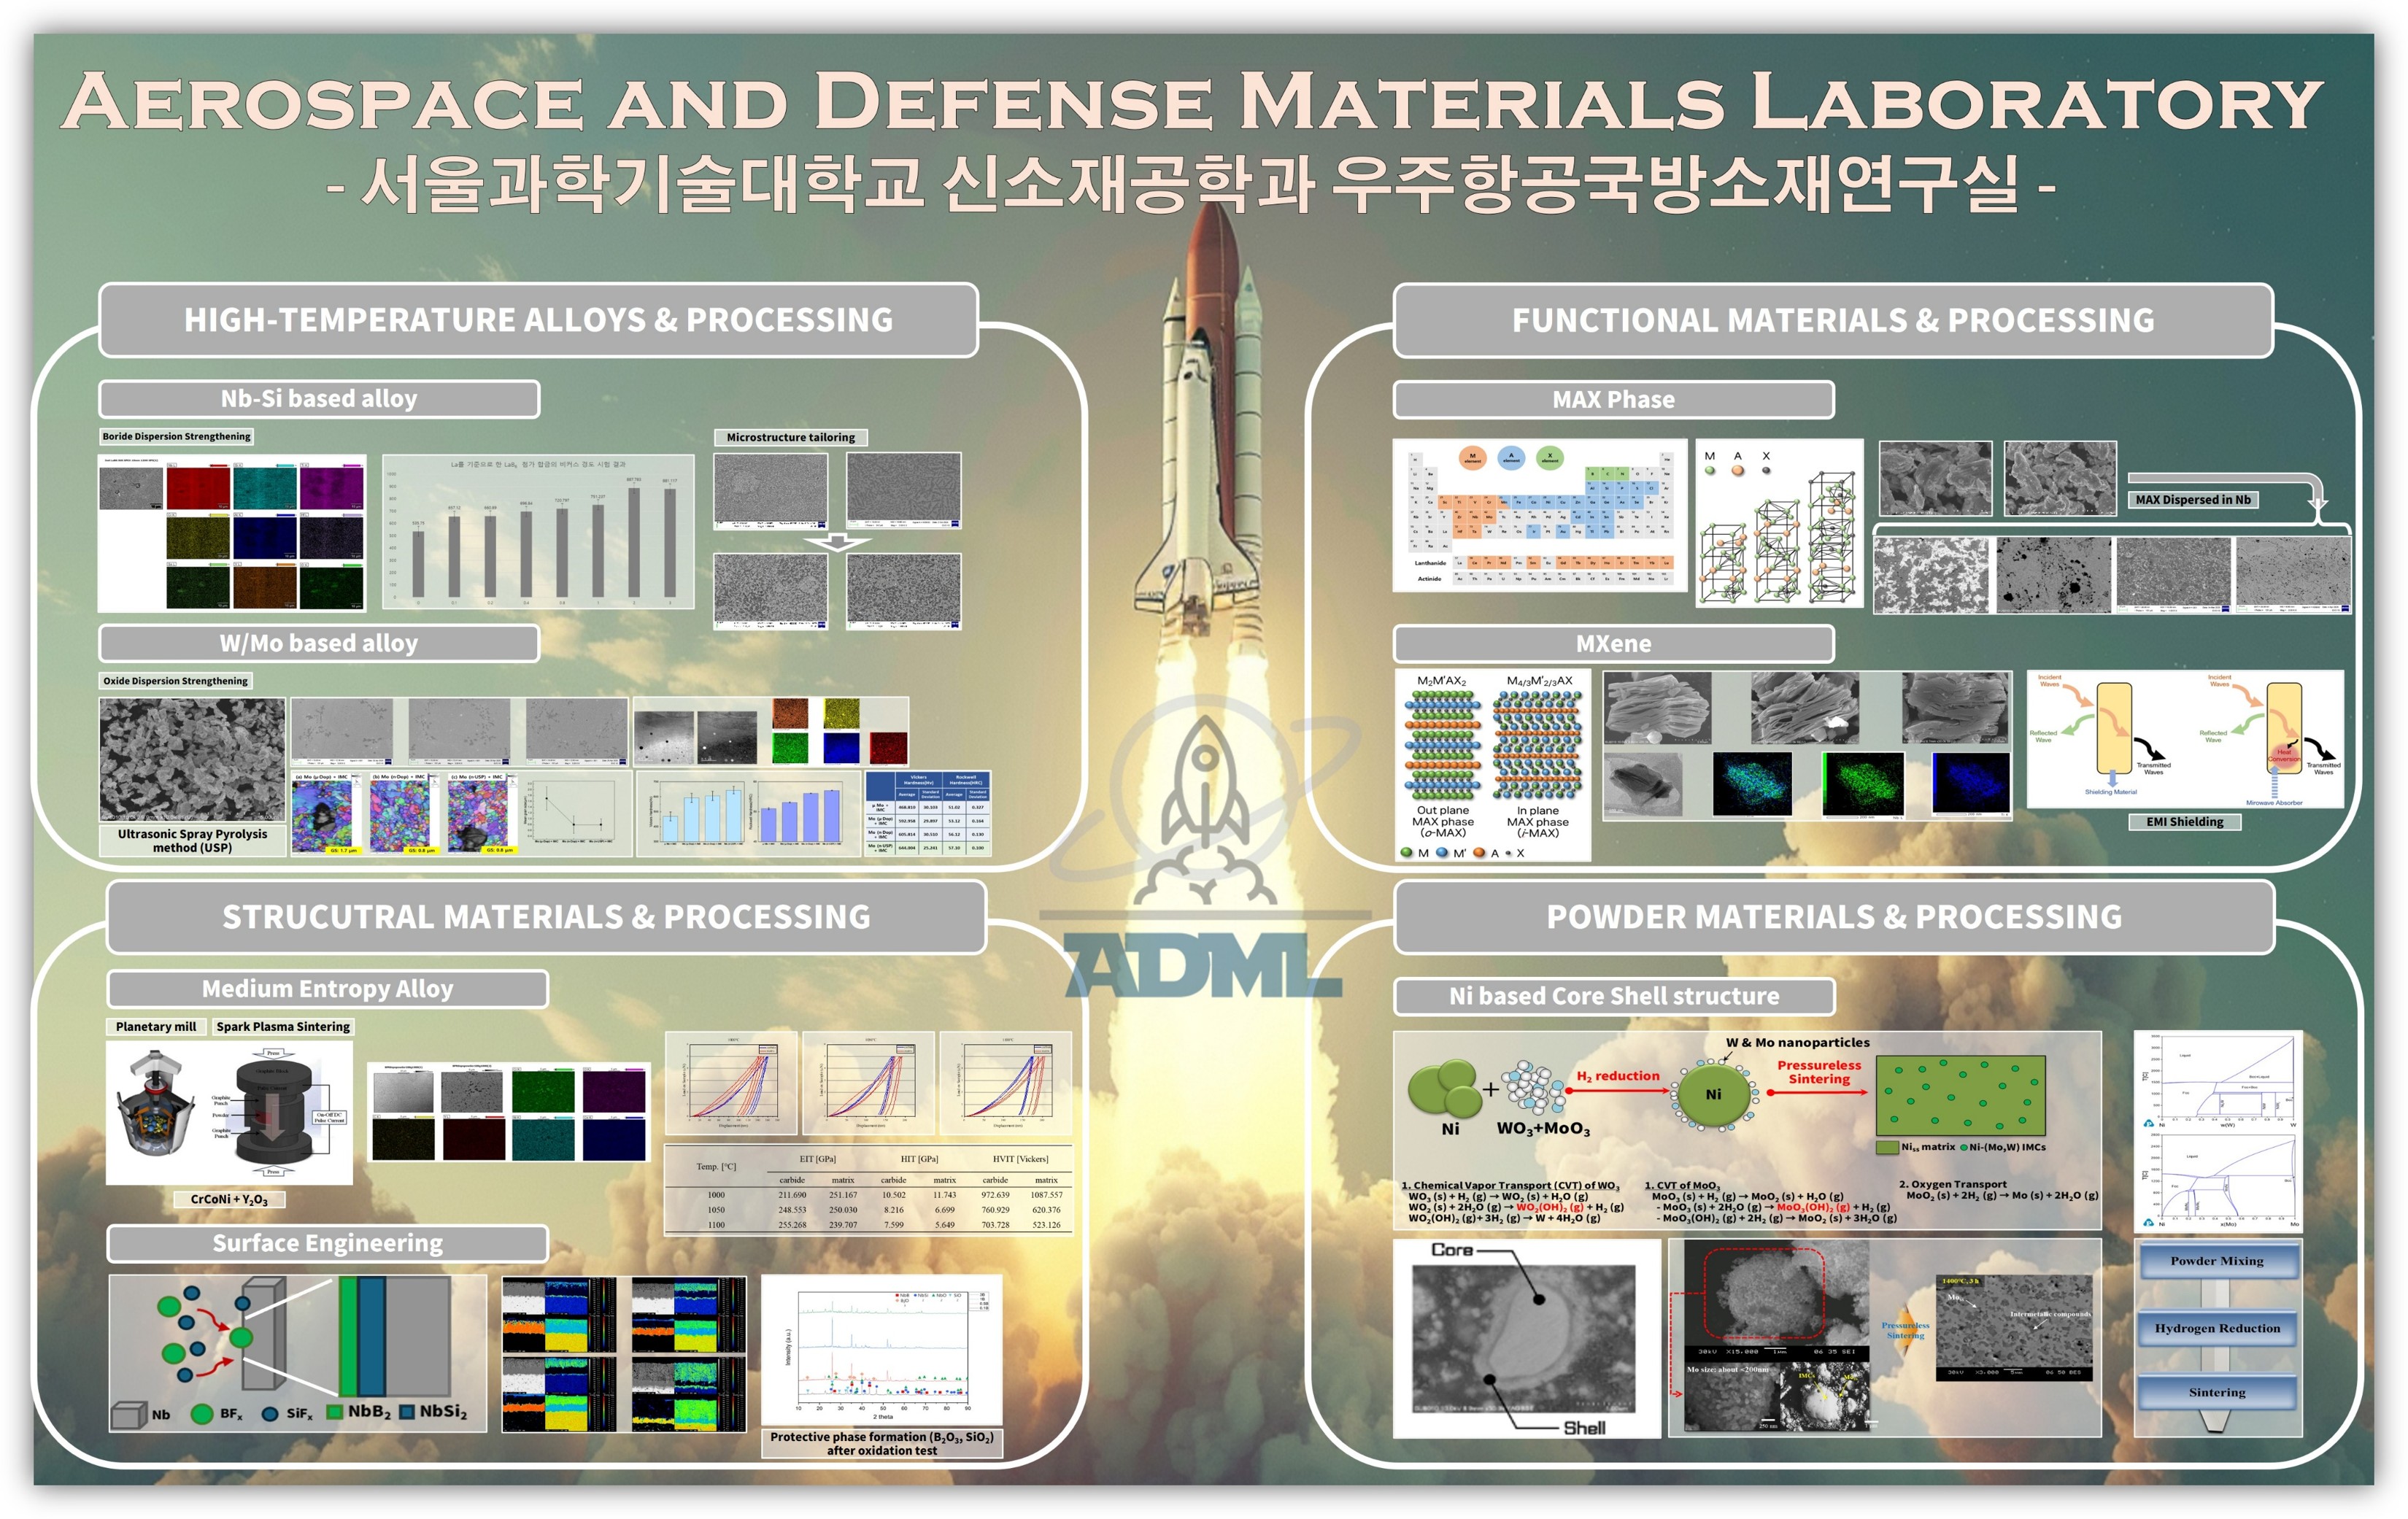Select the MAX Phase label bar

[x=1613, y=400]
